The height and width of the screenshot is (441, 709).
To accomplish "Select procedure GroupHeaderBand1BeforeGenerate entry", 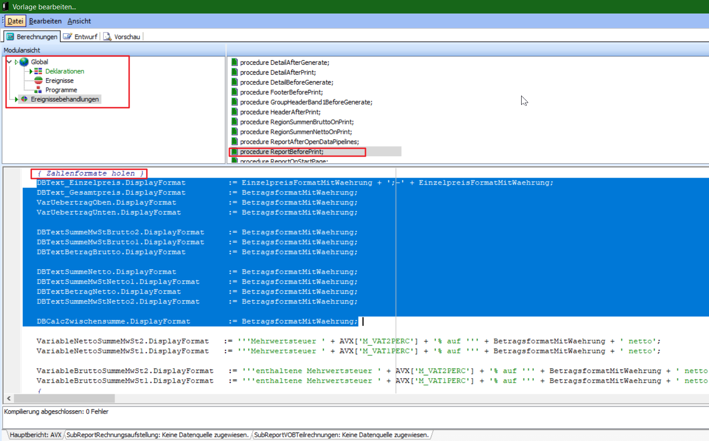I will (x=306, y=102).
